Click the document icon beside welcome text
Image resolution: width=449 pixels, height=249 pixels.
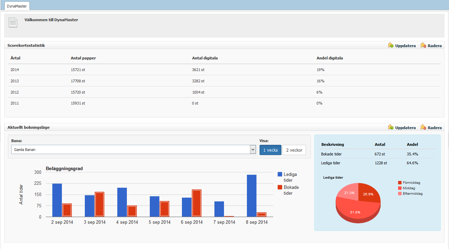coord(13,22)
